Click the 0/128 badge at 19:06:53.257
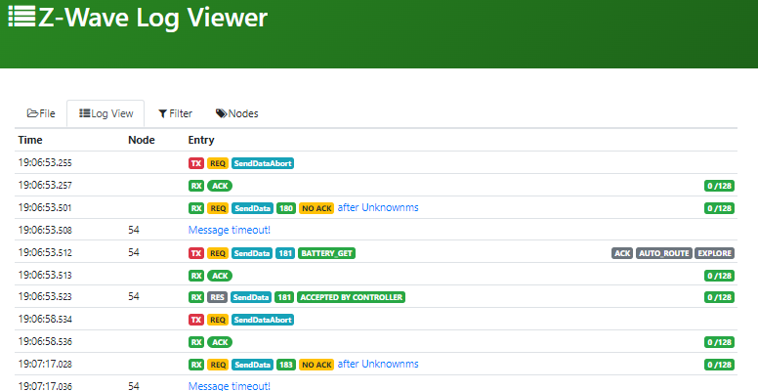 pos(718,186)
